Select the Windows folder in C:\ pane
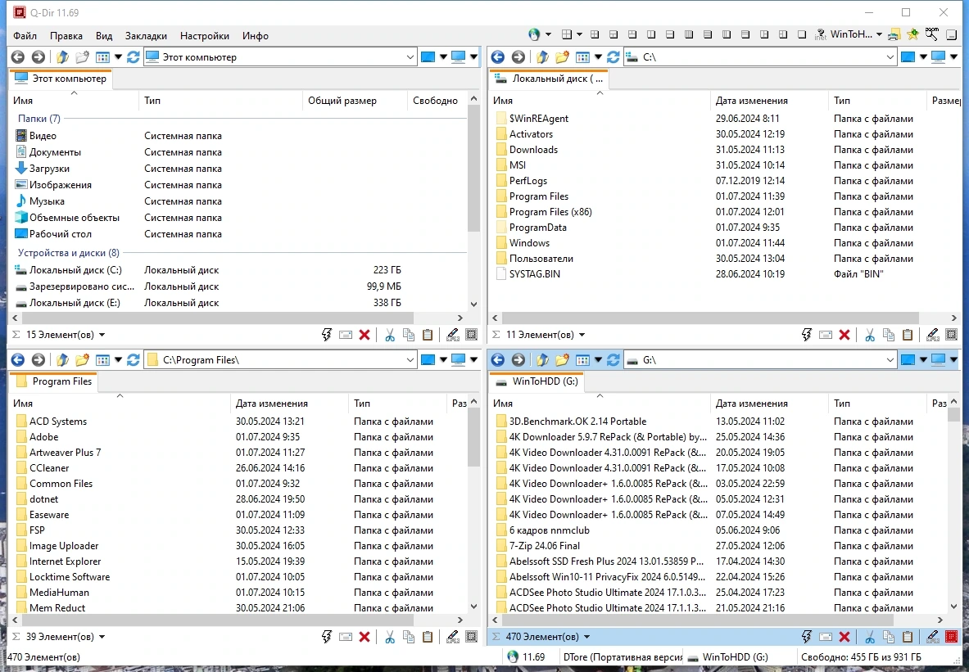Image resolution: width=969 pixels, height=672 pixels. click(724, 243)
